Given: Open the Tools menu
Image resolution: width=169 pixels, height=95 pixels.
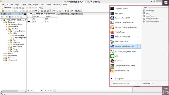Looking at the screenshot, I should 42,4.
